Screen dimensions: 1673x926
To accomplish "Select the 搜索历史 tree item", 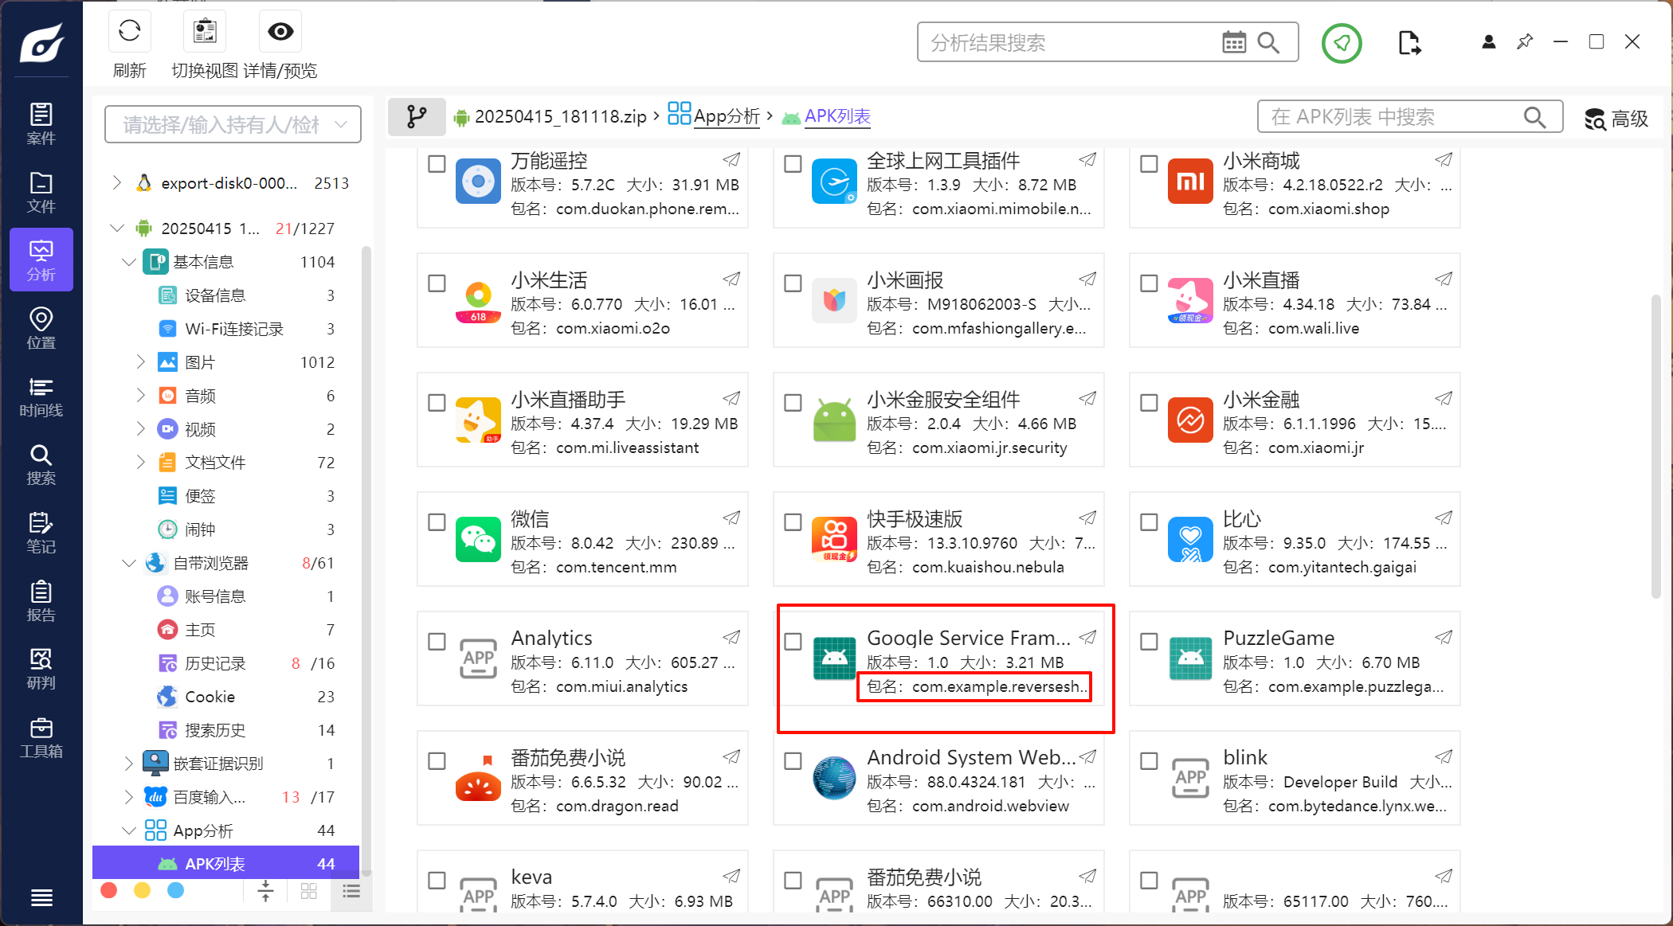I will click(226, 730).
